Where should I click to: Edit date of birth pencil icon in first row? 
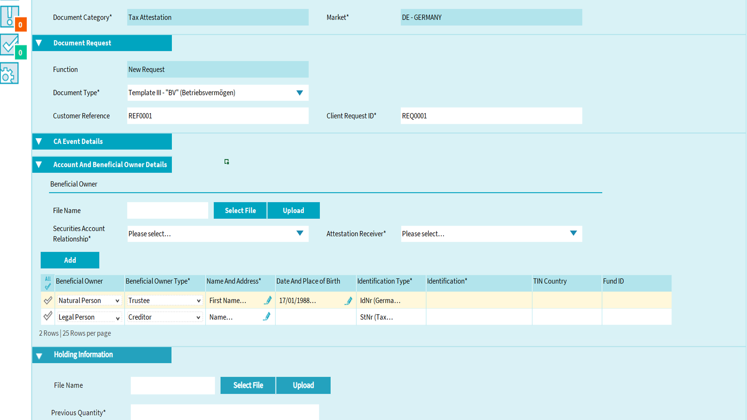click(348, 301)
